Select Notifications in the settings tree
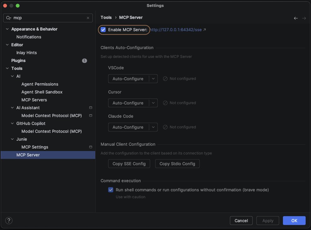Viewport: 311px width, 230px height. (29, 37)
